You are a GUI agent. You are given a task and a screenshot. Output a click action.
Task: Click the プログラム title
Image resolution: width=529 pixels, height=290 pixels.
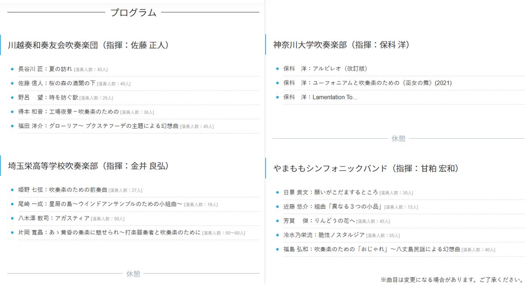tap(134, 12)
